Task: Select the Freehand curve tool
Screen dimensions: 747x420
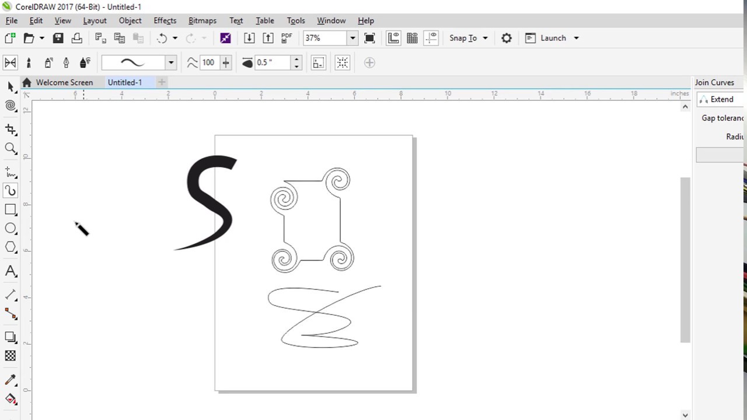Action: click(x=11, y=172)
